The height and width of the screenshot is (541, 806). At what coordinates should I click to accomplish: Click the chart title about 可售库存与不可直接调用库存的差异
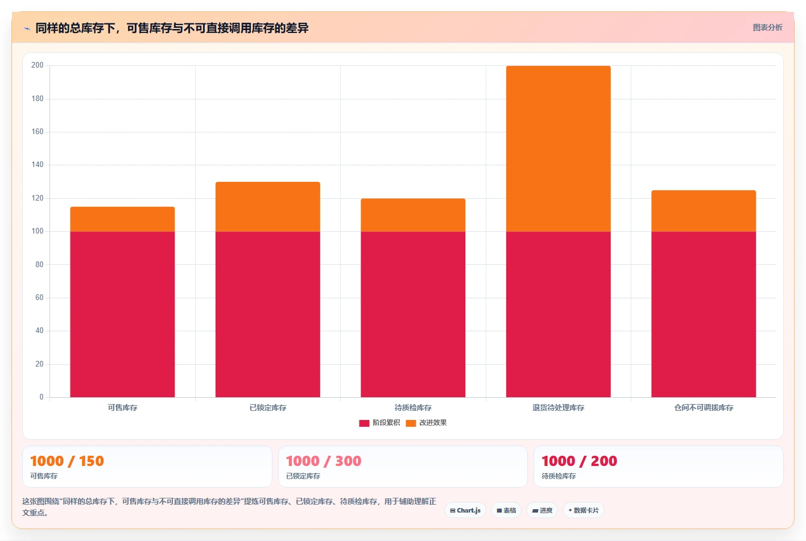pyautogui.click(x=172, y=28)
